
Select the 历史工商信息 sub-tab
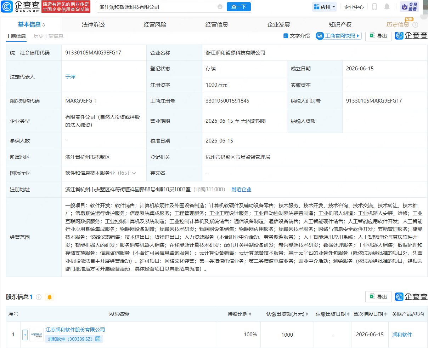pos(49,36)
